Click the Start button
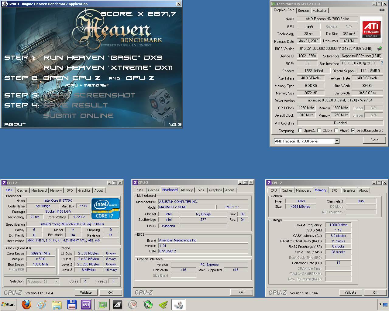This screenshot has height=311, width=389. [8, 304]
